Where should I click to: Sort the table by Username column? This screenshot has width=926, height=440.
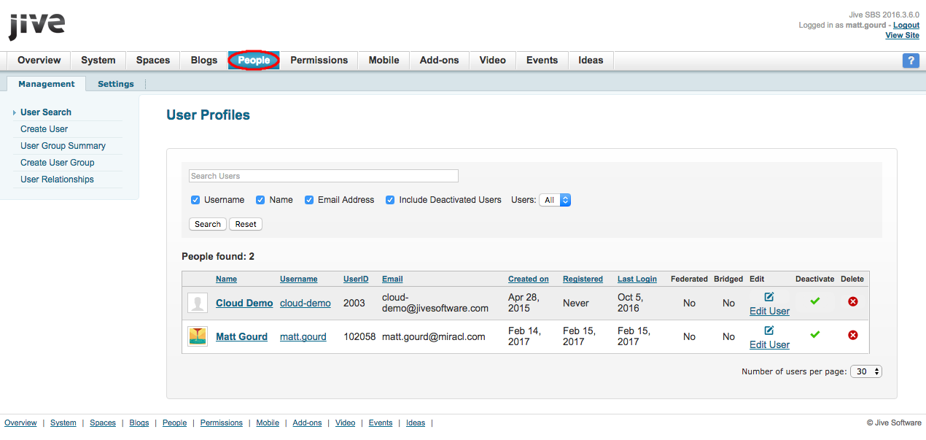tap(299, 279)
